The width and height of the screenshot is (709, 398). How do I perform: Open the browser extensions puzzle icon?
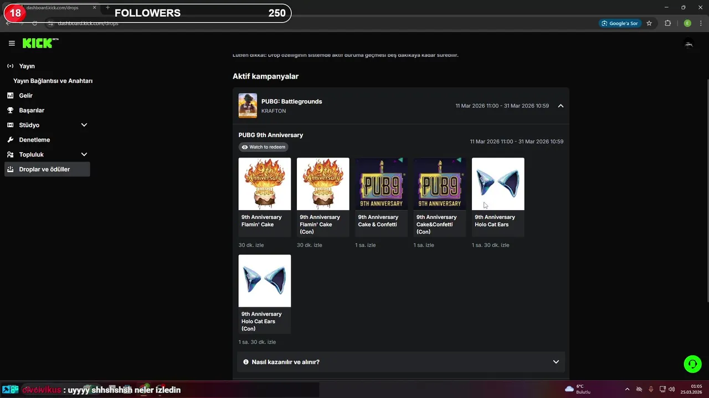point(667,23)
